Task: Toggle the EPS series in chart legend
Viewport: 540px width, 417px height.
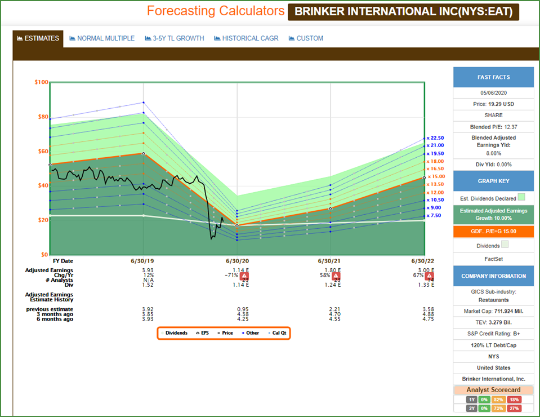Action: click(202, 333)
